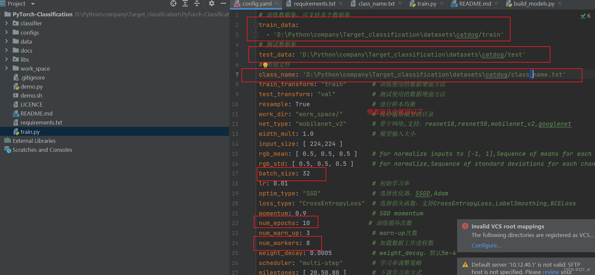Click the net_type "mobilenet_v2" value
Viewport: 595px width, 275px height.
click(x=321, y=124)
